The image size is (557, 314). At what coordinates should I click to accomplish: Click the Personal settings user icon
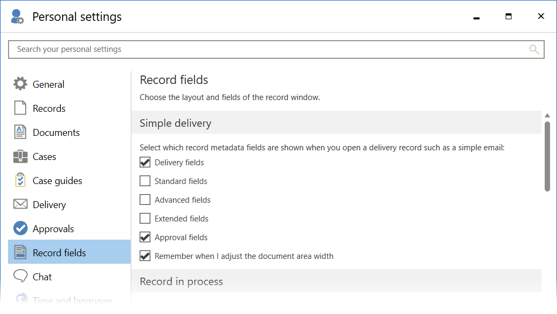pos(17,17)
